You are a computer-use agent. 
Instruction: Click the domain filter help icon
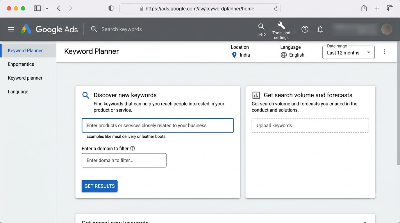133,148
